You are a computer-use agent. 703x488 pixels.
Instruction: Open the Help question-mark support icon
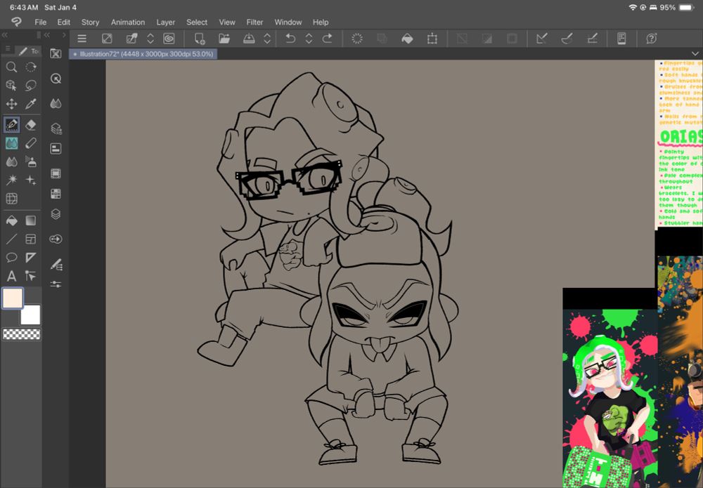652,39
